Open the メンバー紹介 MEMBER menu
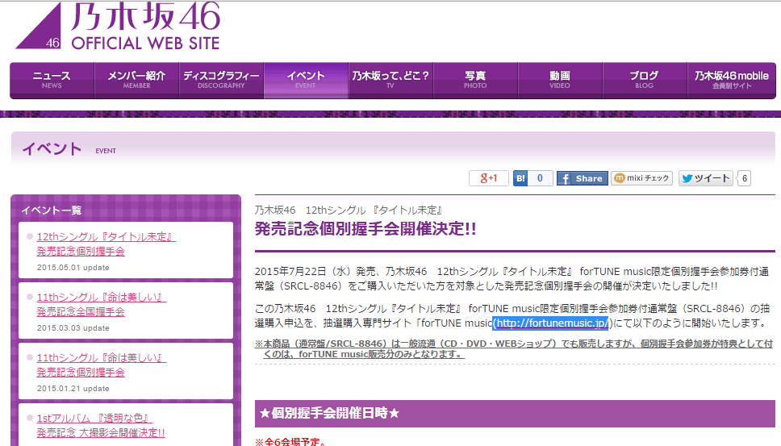This screenshot has height=446, width=781. pos(136,80)
